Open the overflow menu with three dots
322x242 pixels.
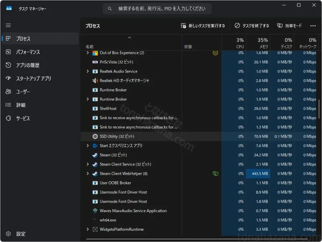(x=313, y=25)
